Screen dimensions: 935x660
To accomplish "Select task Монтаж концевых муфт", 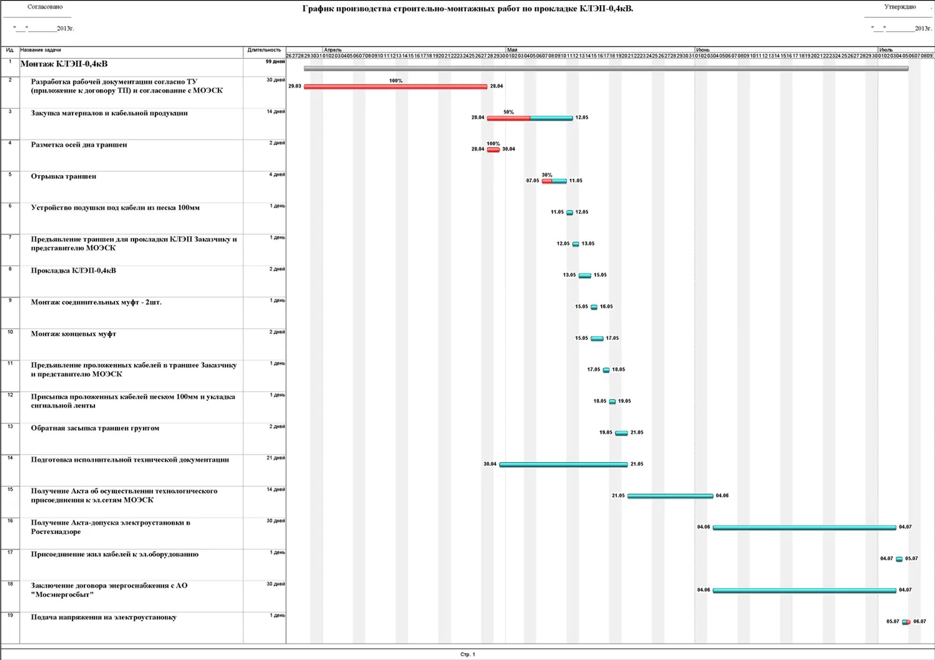I will [73, 334].
